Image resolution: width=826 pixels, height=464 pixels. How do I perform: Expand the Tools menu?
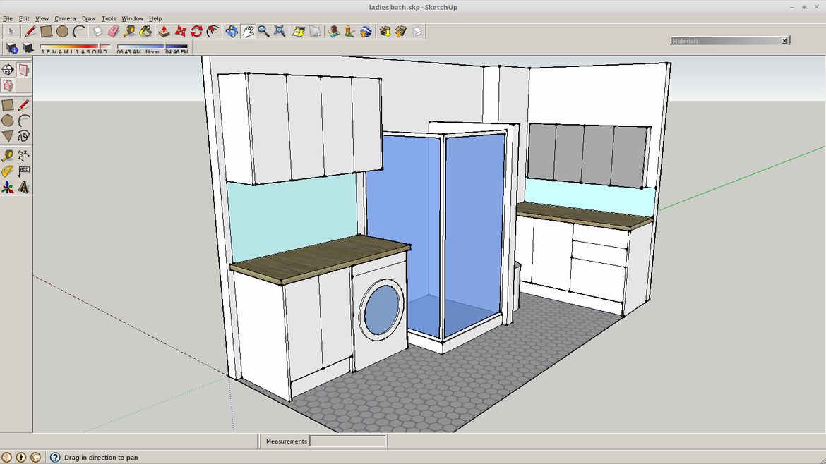[x=108, y=18]
